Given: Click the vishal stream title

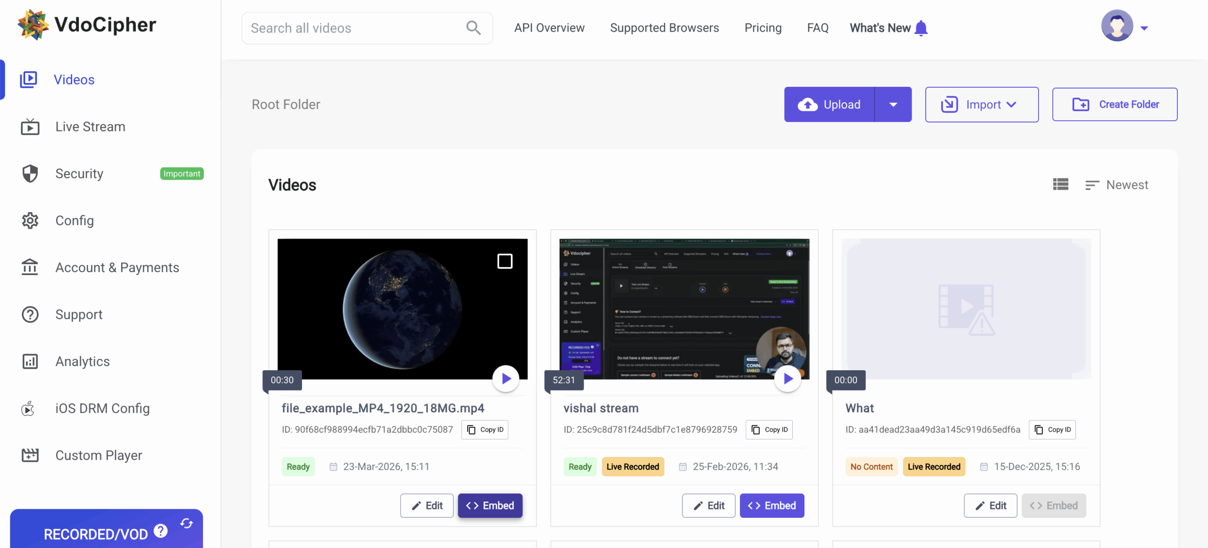Looking at the screenshot, I should tap(601, 408).
